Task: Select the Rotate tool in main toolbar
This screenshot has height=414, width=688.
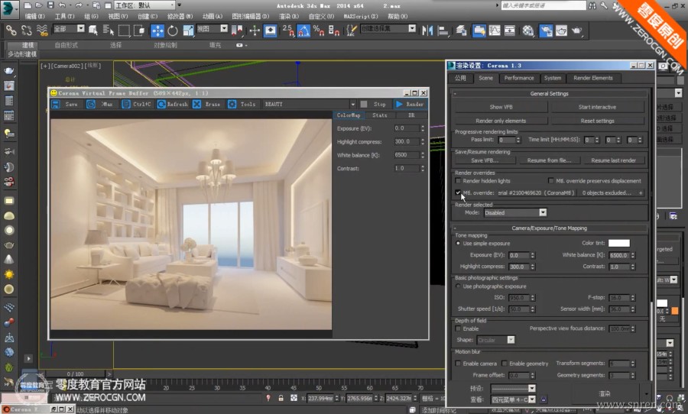Action: (173, 31)
